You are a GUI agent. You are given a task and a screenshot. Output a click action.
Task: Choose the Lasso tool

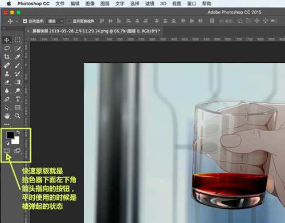point(7,48)
